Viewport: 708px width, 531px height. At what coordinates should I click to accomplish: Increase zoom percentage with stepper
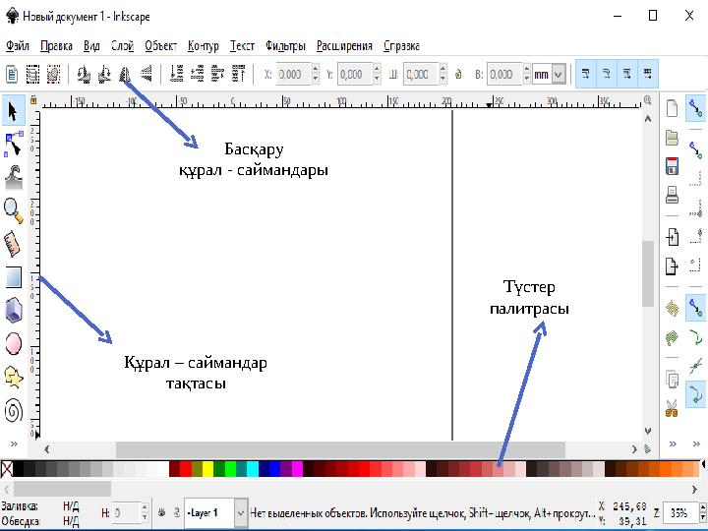[702, 507]
